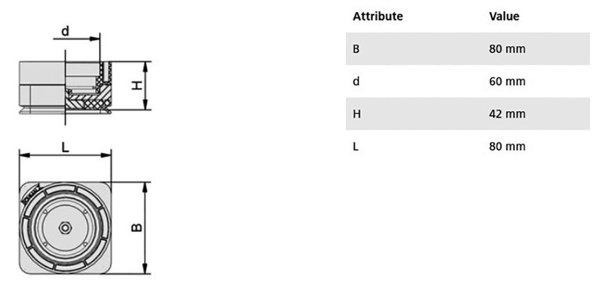Click the L dimension label above top view
This screenshot has height=304, width=603.
coord(65,147)
